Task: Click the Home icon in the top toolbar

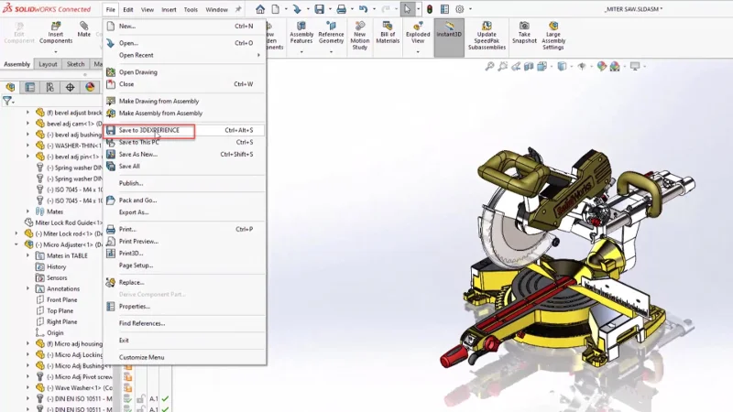Action: 260,9
